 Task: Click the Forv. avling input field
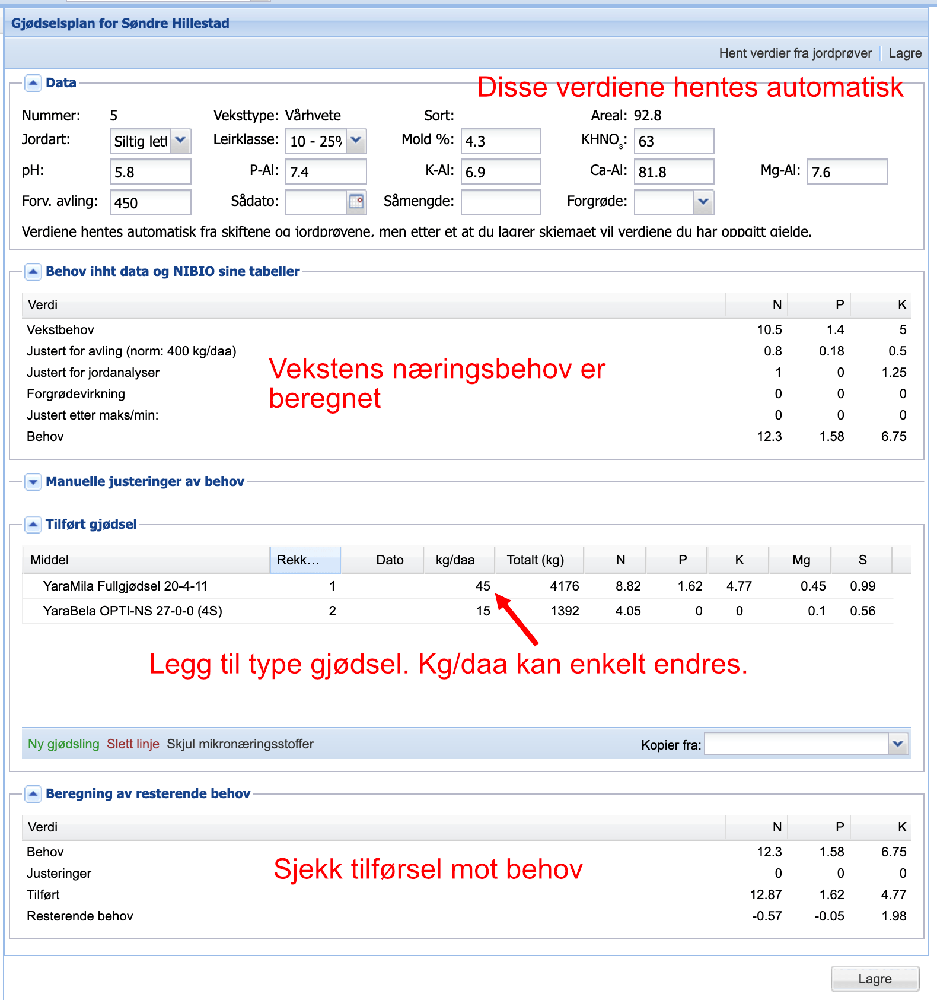pos(151,202)
